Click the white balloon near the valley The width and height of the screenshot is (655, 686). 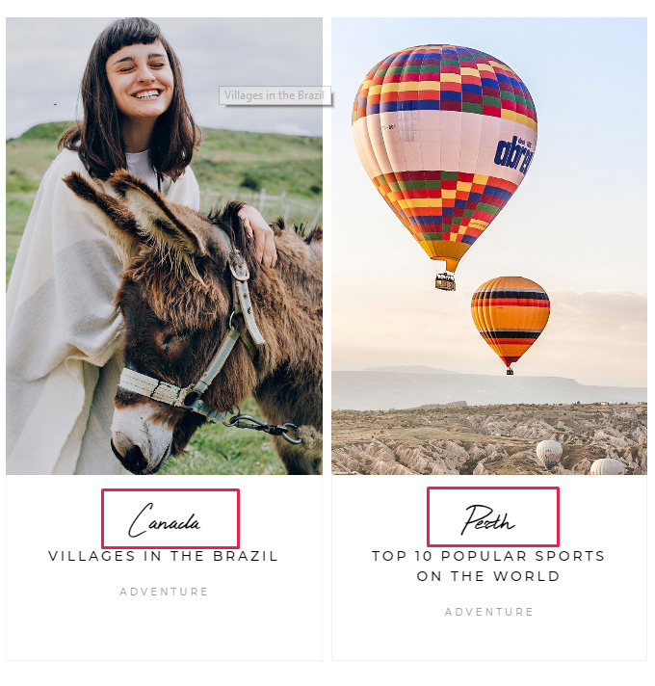(549, 454)
